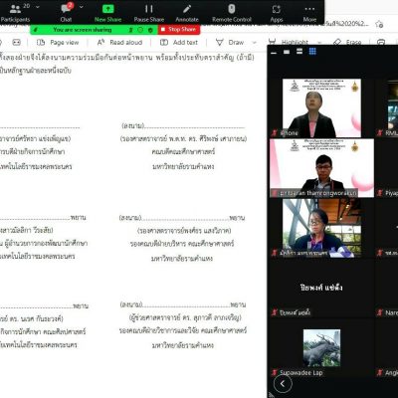The height and width of the screenshot is (398, 398).
Task: Open the More options menu
Action: (x=309, y=13)
